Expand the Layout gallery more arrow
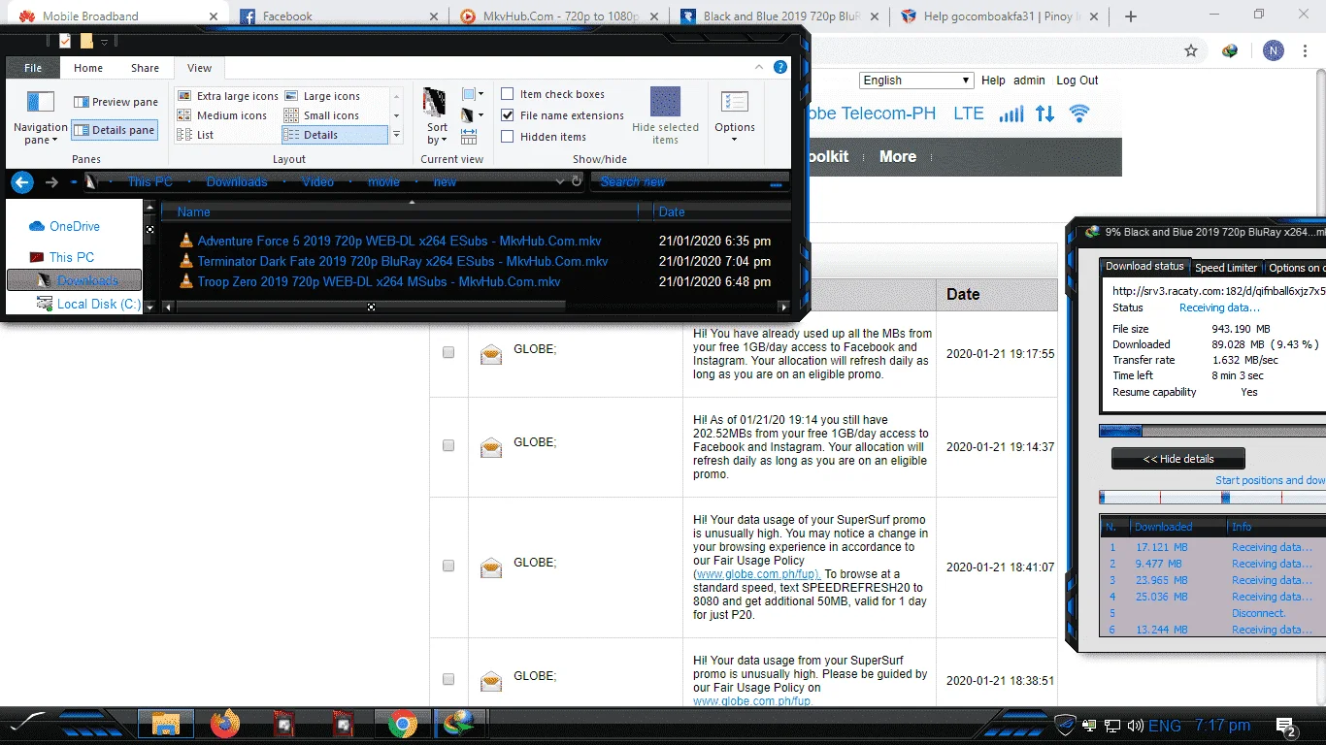Viewport: 1326px width, 745px height. click(396, 136)
